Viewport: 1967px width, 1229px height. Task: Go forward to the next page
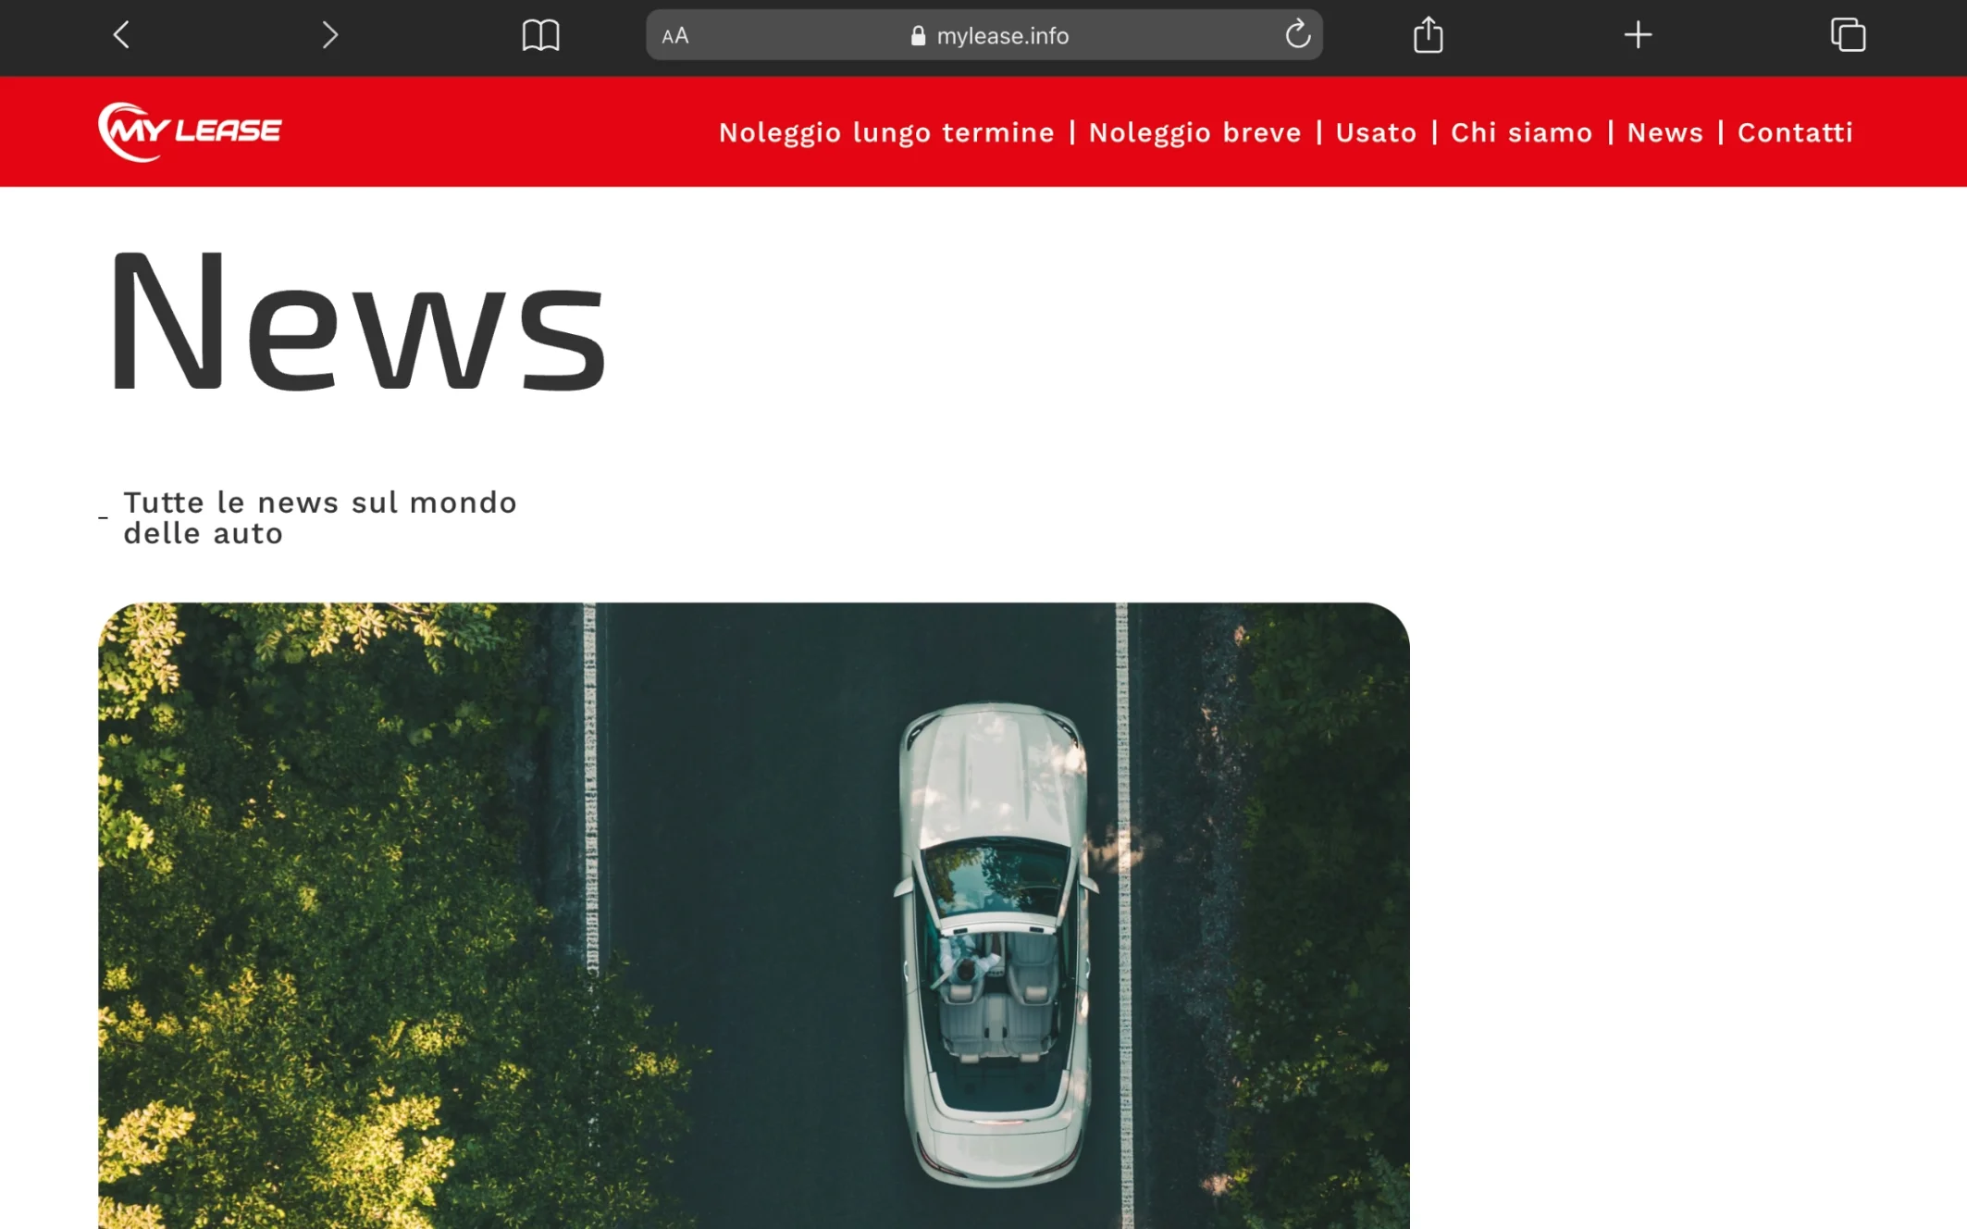pyautogui.click(x=329, y=36)
